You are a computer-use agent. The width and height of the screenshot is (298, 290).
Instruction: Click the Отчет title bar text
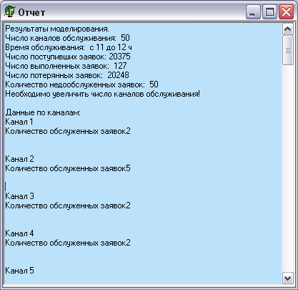(x=31, y=12)
